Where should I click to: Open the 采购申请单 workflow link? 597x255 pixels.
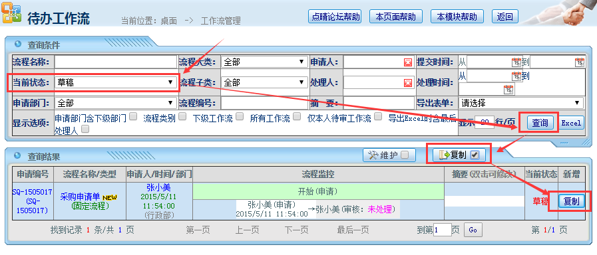80,197
